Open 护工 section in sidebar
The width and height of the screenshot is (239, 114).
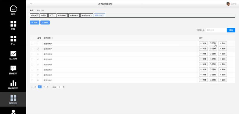13,40
